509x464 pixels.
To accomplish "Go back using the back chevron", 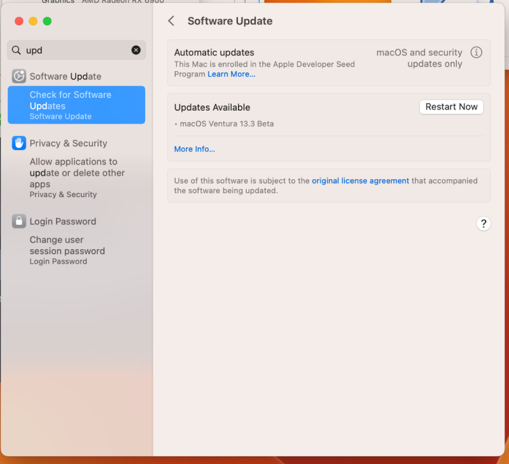I will point(171,21).
